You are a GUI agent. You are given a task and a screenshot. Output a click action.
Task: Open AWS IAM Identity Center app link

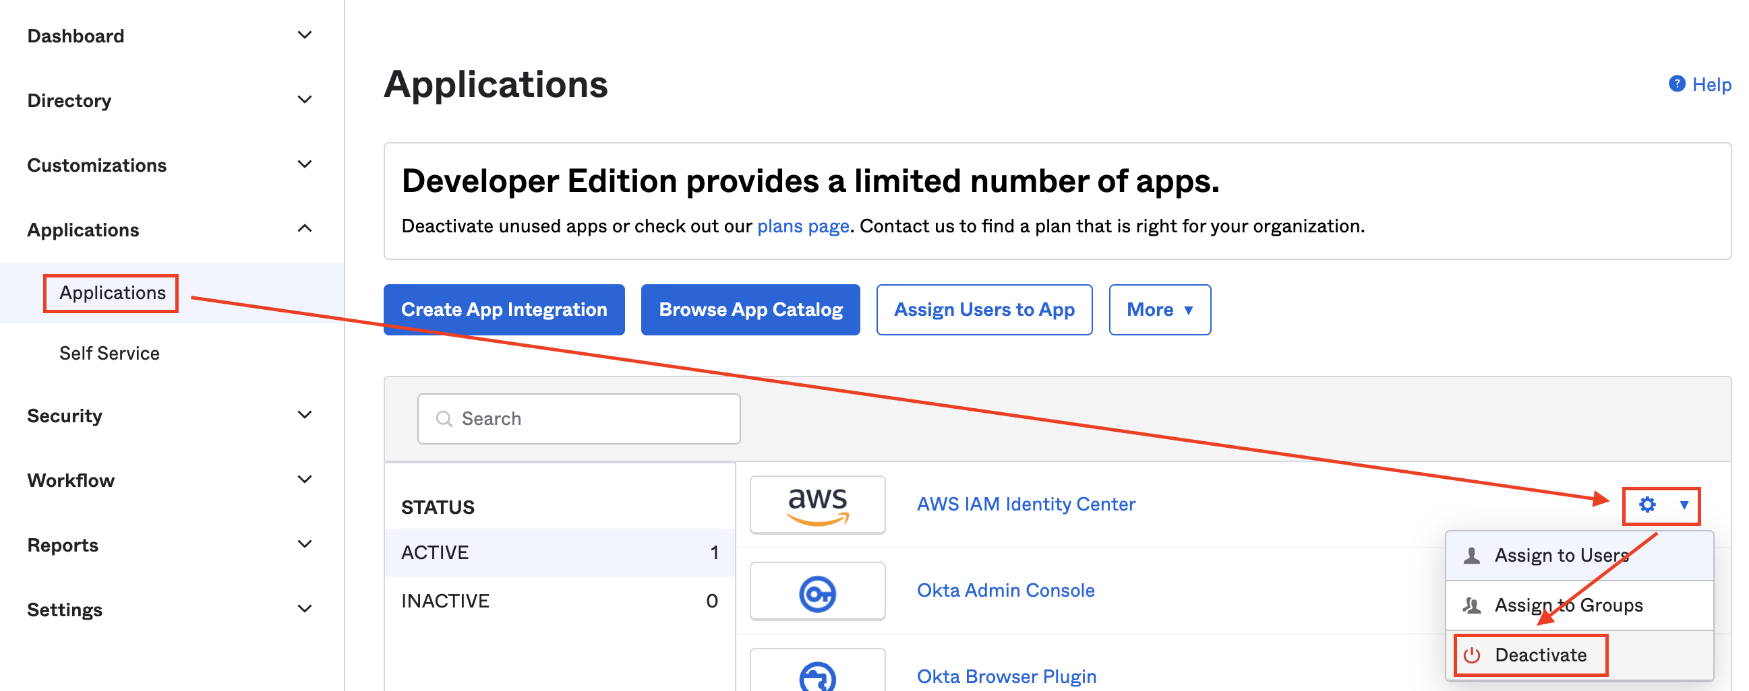(x=1026, y=504)
